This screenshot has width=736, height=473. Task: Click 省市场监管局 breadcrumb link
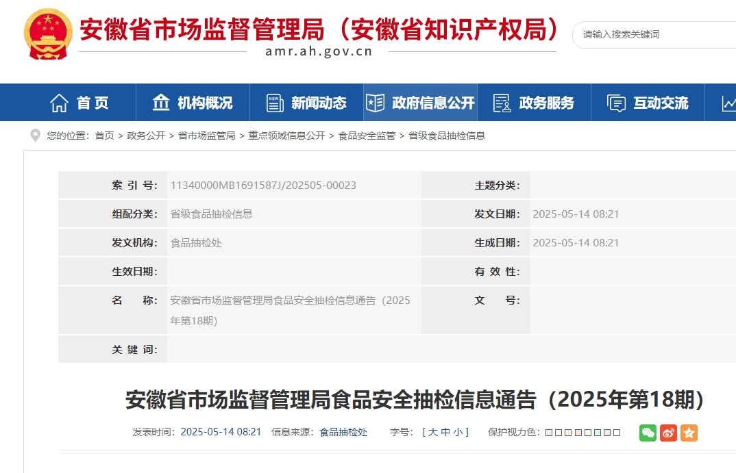pos(206,136)
